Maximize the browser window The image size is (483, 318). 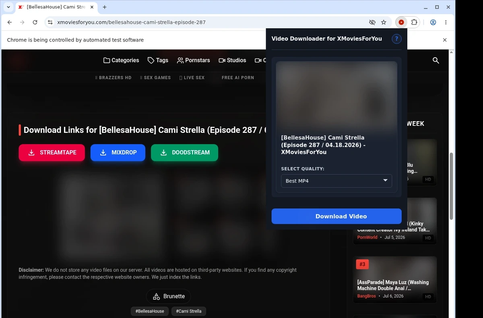pos(437,7)
